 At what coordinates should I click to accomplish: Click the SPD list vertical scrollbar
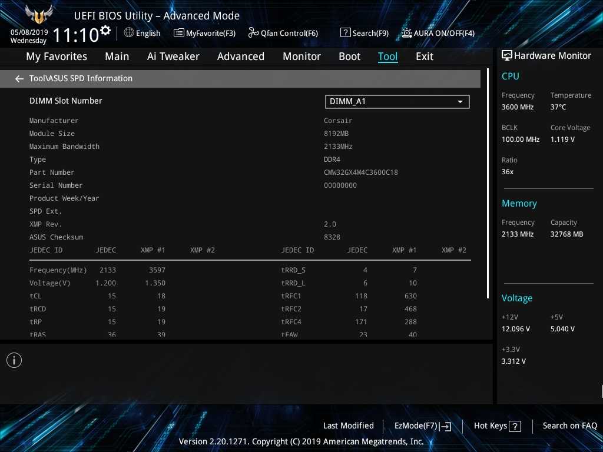coord(488,184)
